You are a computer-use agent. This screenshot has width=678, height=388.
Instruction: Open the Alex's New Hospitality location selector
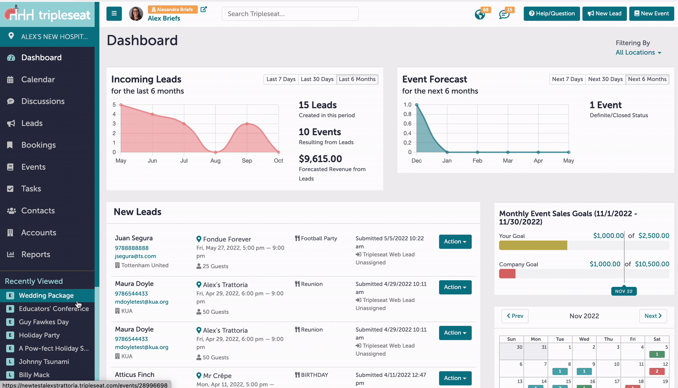(47, 37)
